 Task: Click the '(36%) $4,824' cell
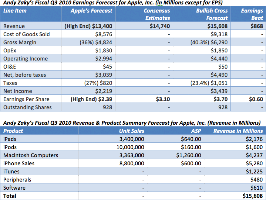(x=96, y=42)
